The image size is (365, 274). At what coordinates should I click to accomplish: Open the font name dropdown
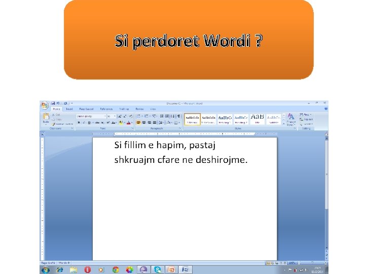(x=105, y=116)
